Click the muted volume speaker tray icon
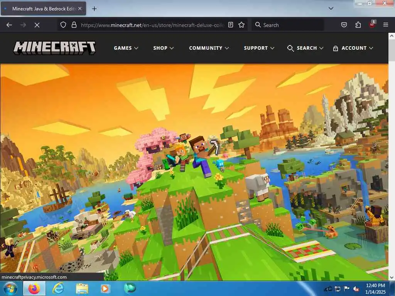Image resolution: width=395 pixels, height=296 pixels. [356, 289]
